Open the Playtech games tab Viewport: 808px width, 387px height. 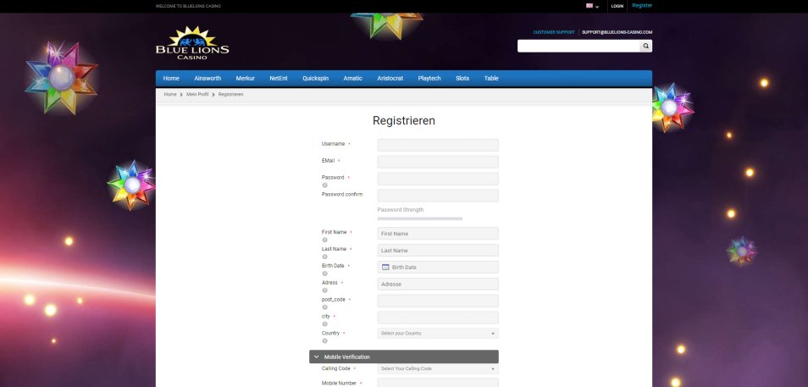pyautogui.click(x=429, y=78)
